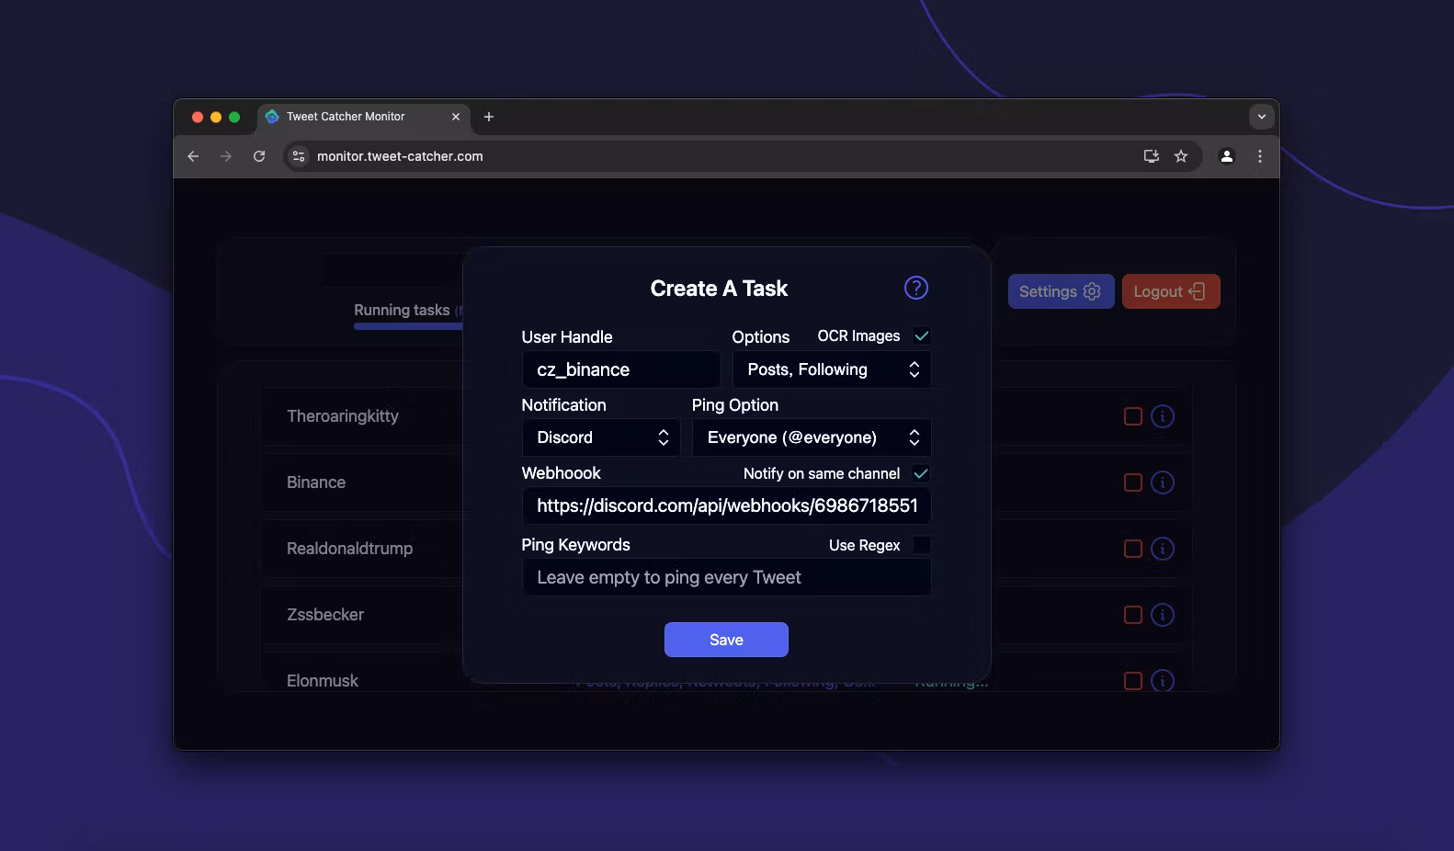Select the Theroaringkitty task checkbox

tap(1133, 416)
